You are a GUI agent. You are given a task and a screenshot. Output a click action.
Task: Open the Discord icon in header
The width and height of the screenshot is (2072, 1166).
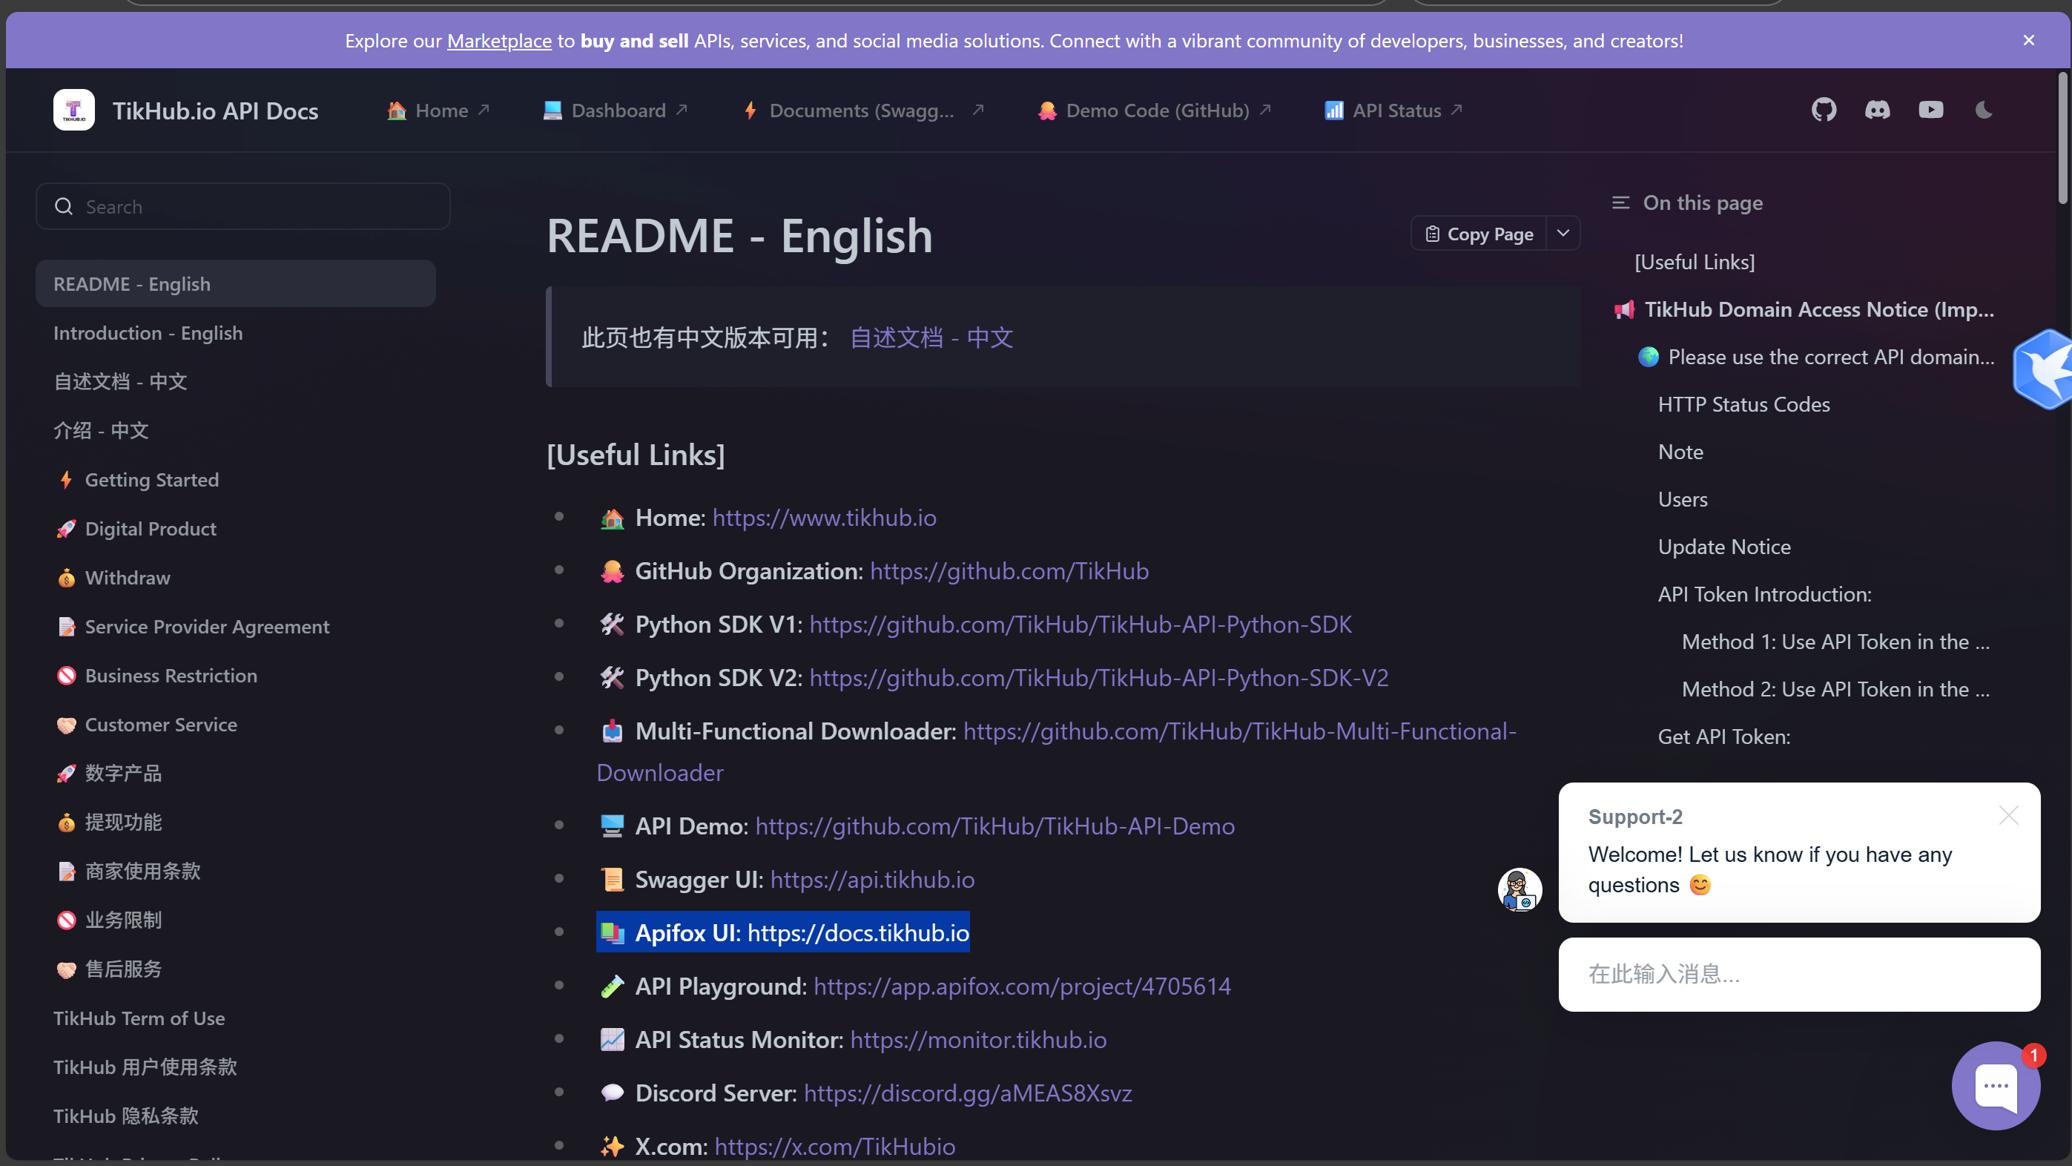pyautogui.click(x=1878, y=111)
